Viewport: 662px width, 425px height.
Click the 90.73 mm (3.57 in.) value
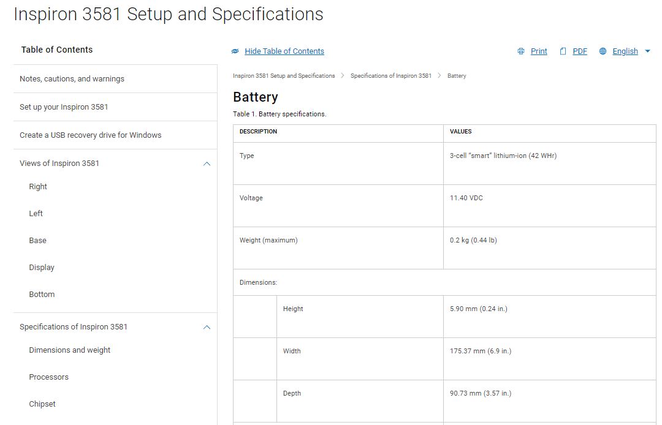pos(481,393)
